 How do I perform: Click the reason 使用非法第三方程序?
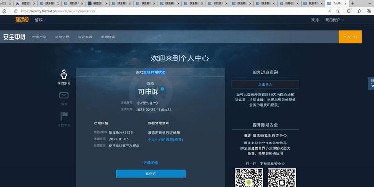click(124, 146)
